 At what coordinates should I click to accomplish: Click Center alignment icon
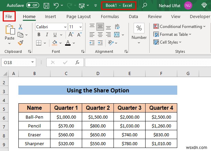coord(100,35)
